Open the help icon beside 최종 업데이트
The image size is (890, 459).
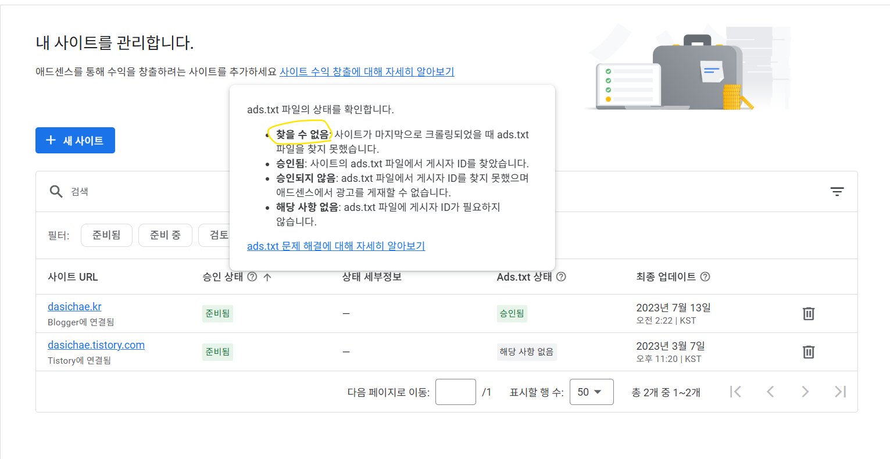705,277
